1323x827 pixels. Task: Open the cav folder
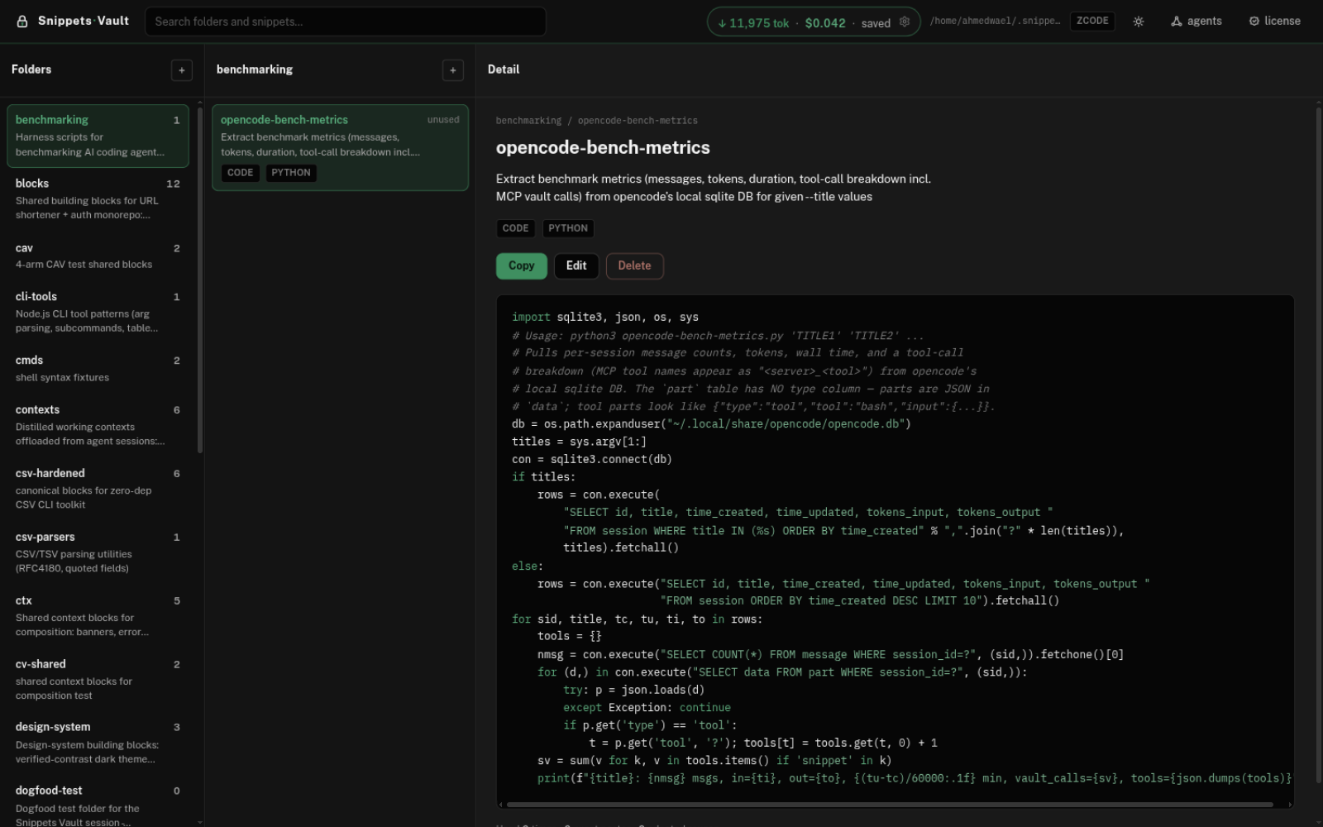[98, 256]
